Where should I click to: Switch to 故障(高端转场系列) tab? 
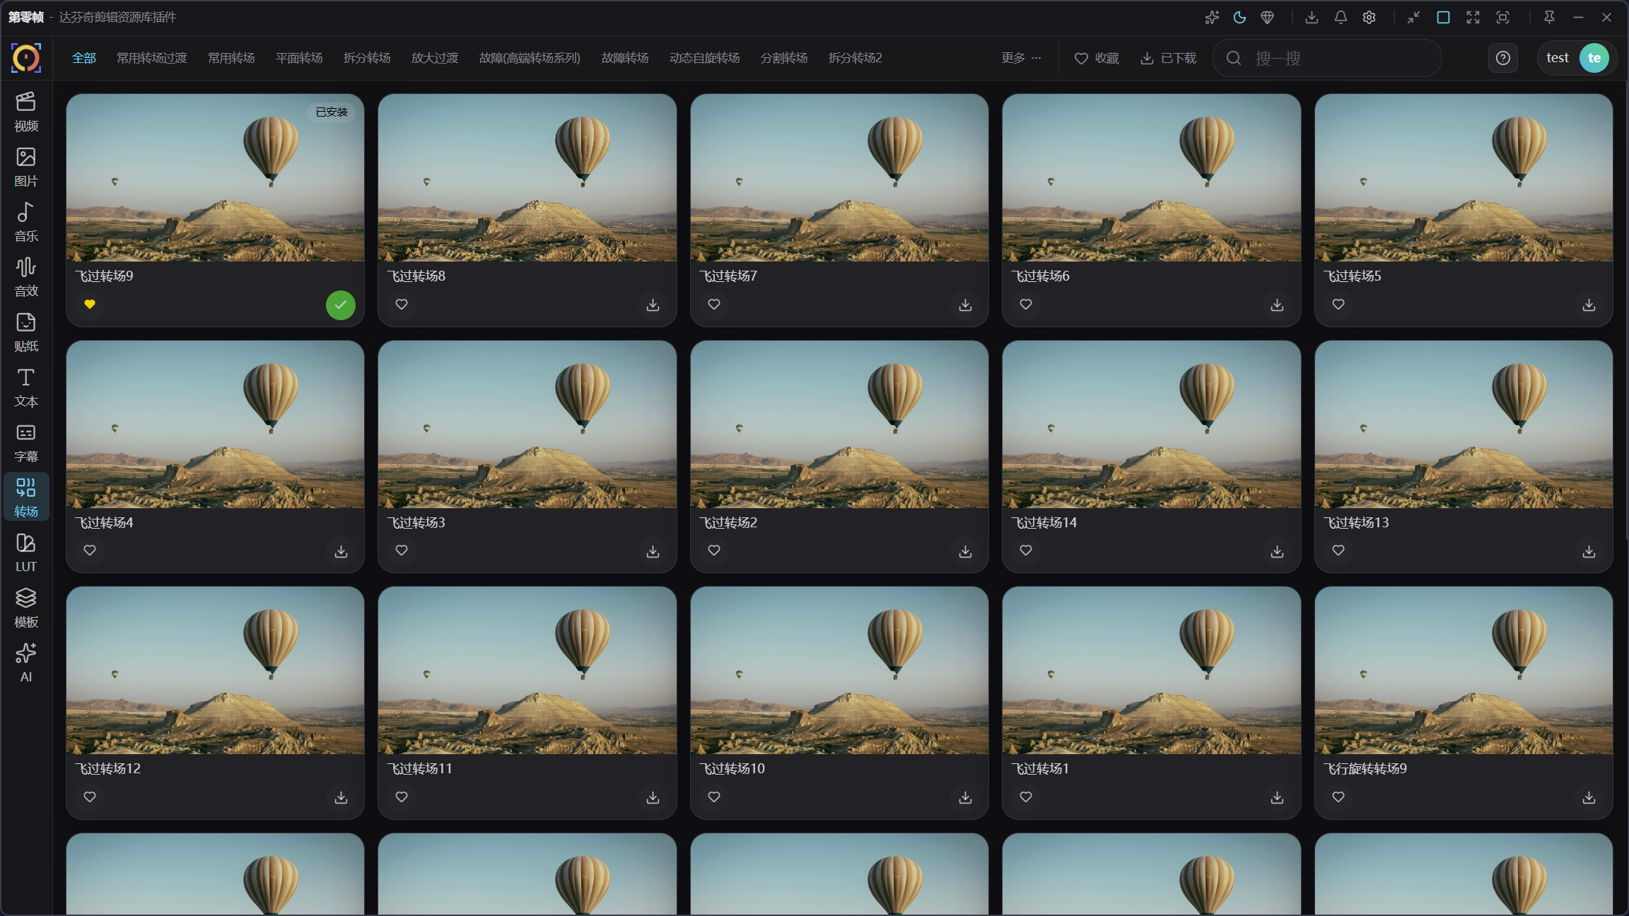tap(530, 58)
